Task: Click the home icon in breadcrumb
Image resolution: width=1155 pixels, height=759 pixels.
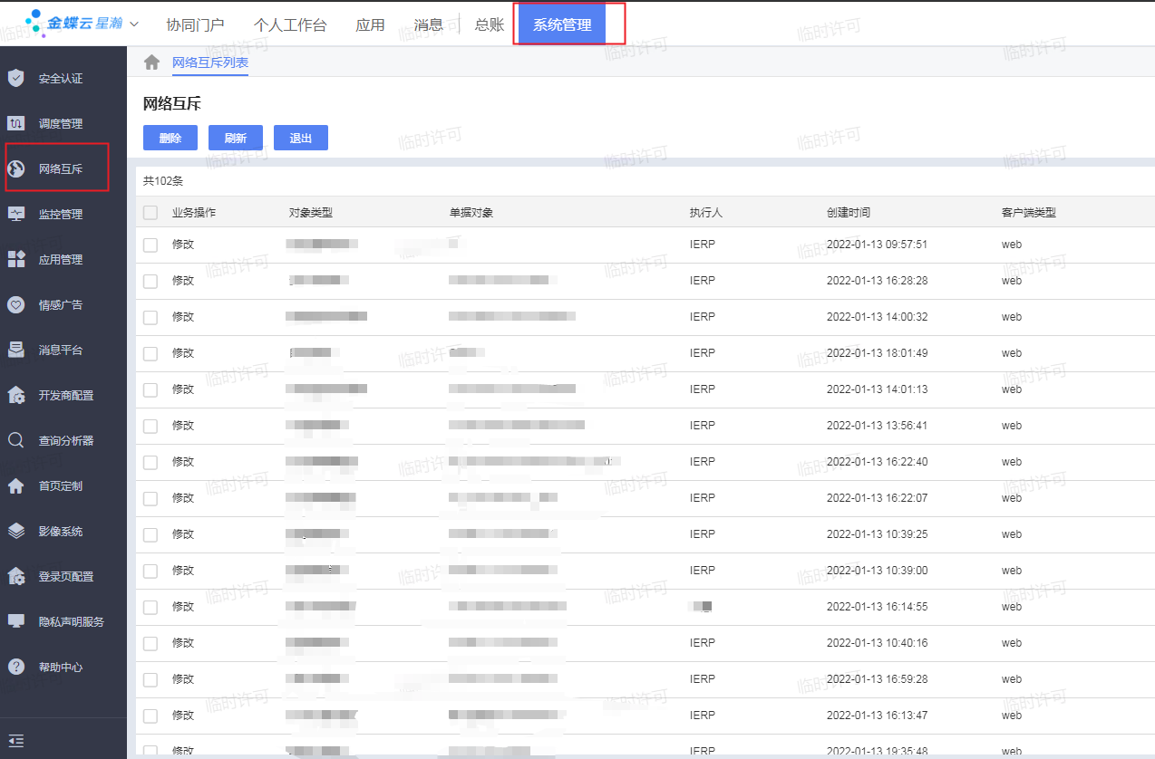Action: click(x=152, y=62)
